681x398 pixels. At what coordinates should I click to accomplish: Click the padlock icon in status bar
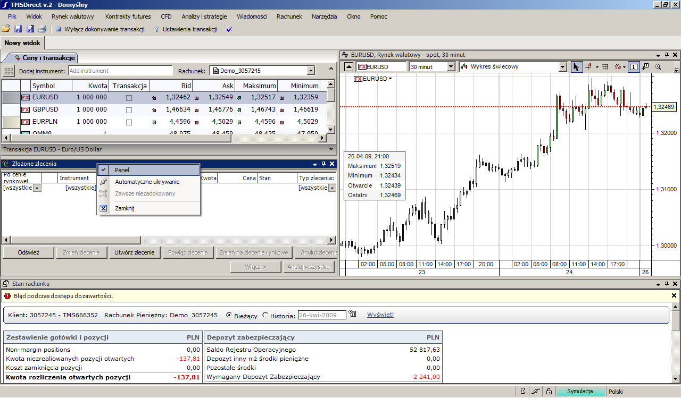pos(549,391)
